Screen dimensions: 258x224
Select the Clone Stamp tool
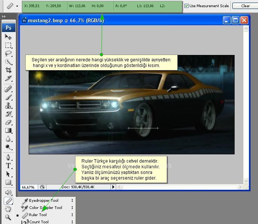pos(8,105)
